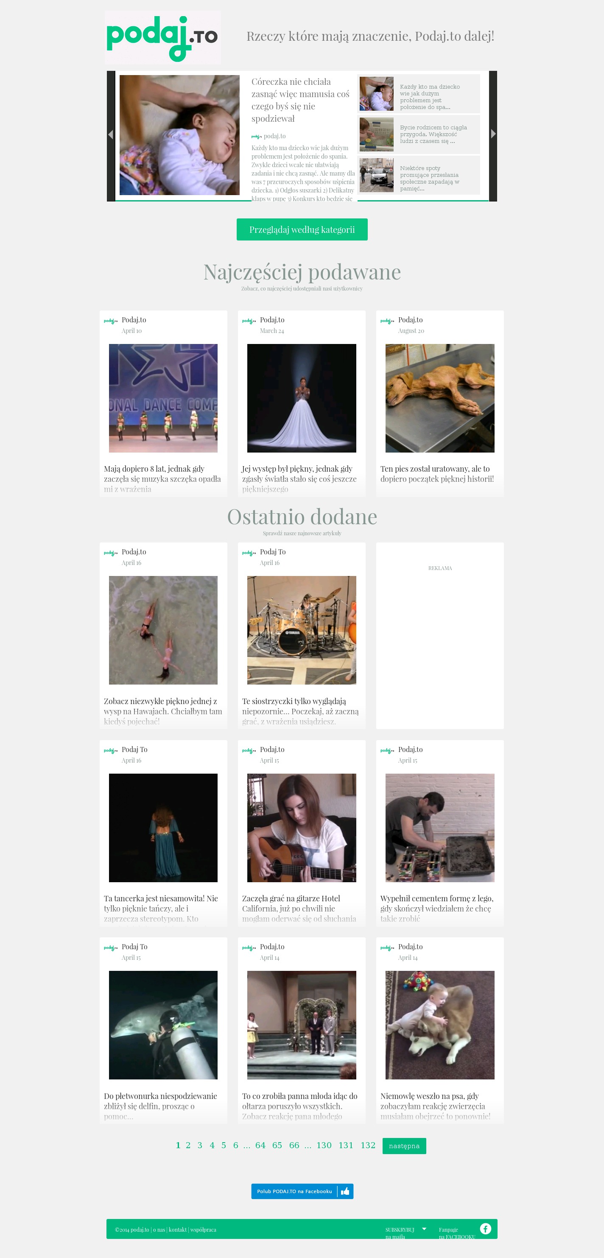This screenshot has width=604, height=1258.
Task: Go to the następna page button
Action: [x=404, y=1146]
